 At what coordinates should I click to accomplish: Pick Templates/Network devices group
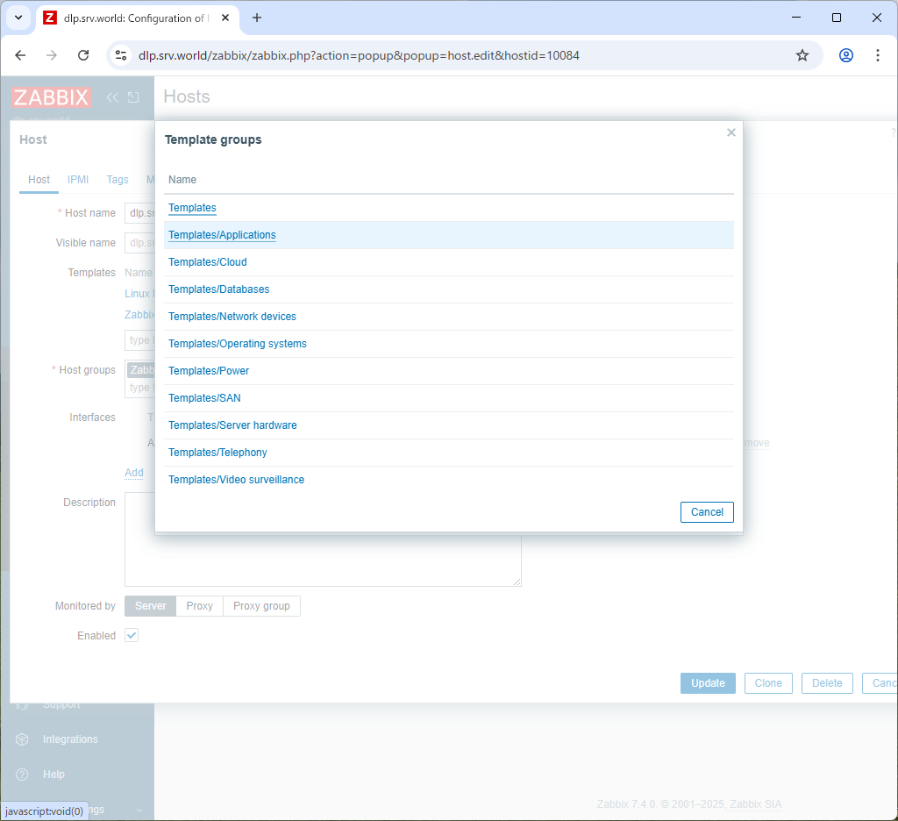232,317
